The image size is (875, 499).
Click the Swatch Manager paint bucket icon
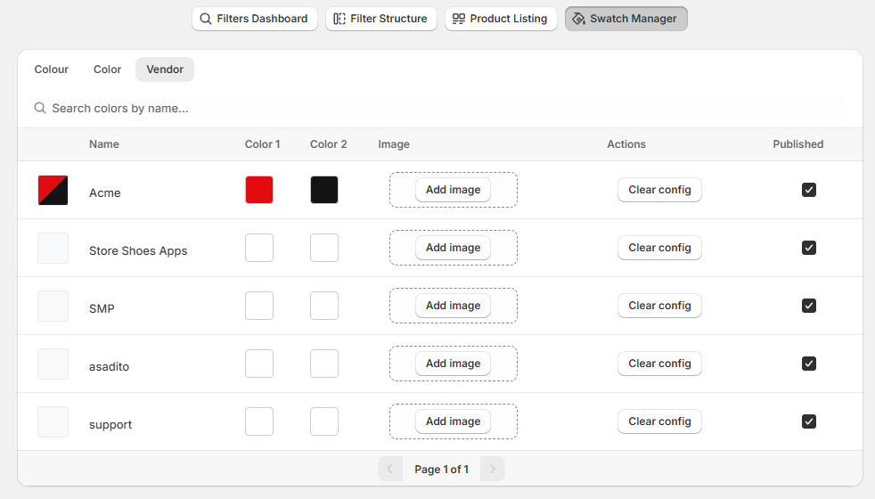tap(578, 19)
